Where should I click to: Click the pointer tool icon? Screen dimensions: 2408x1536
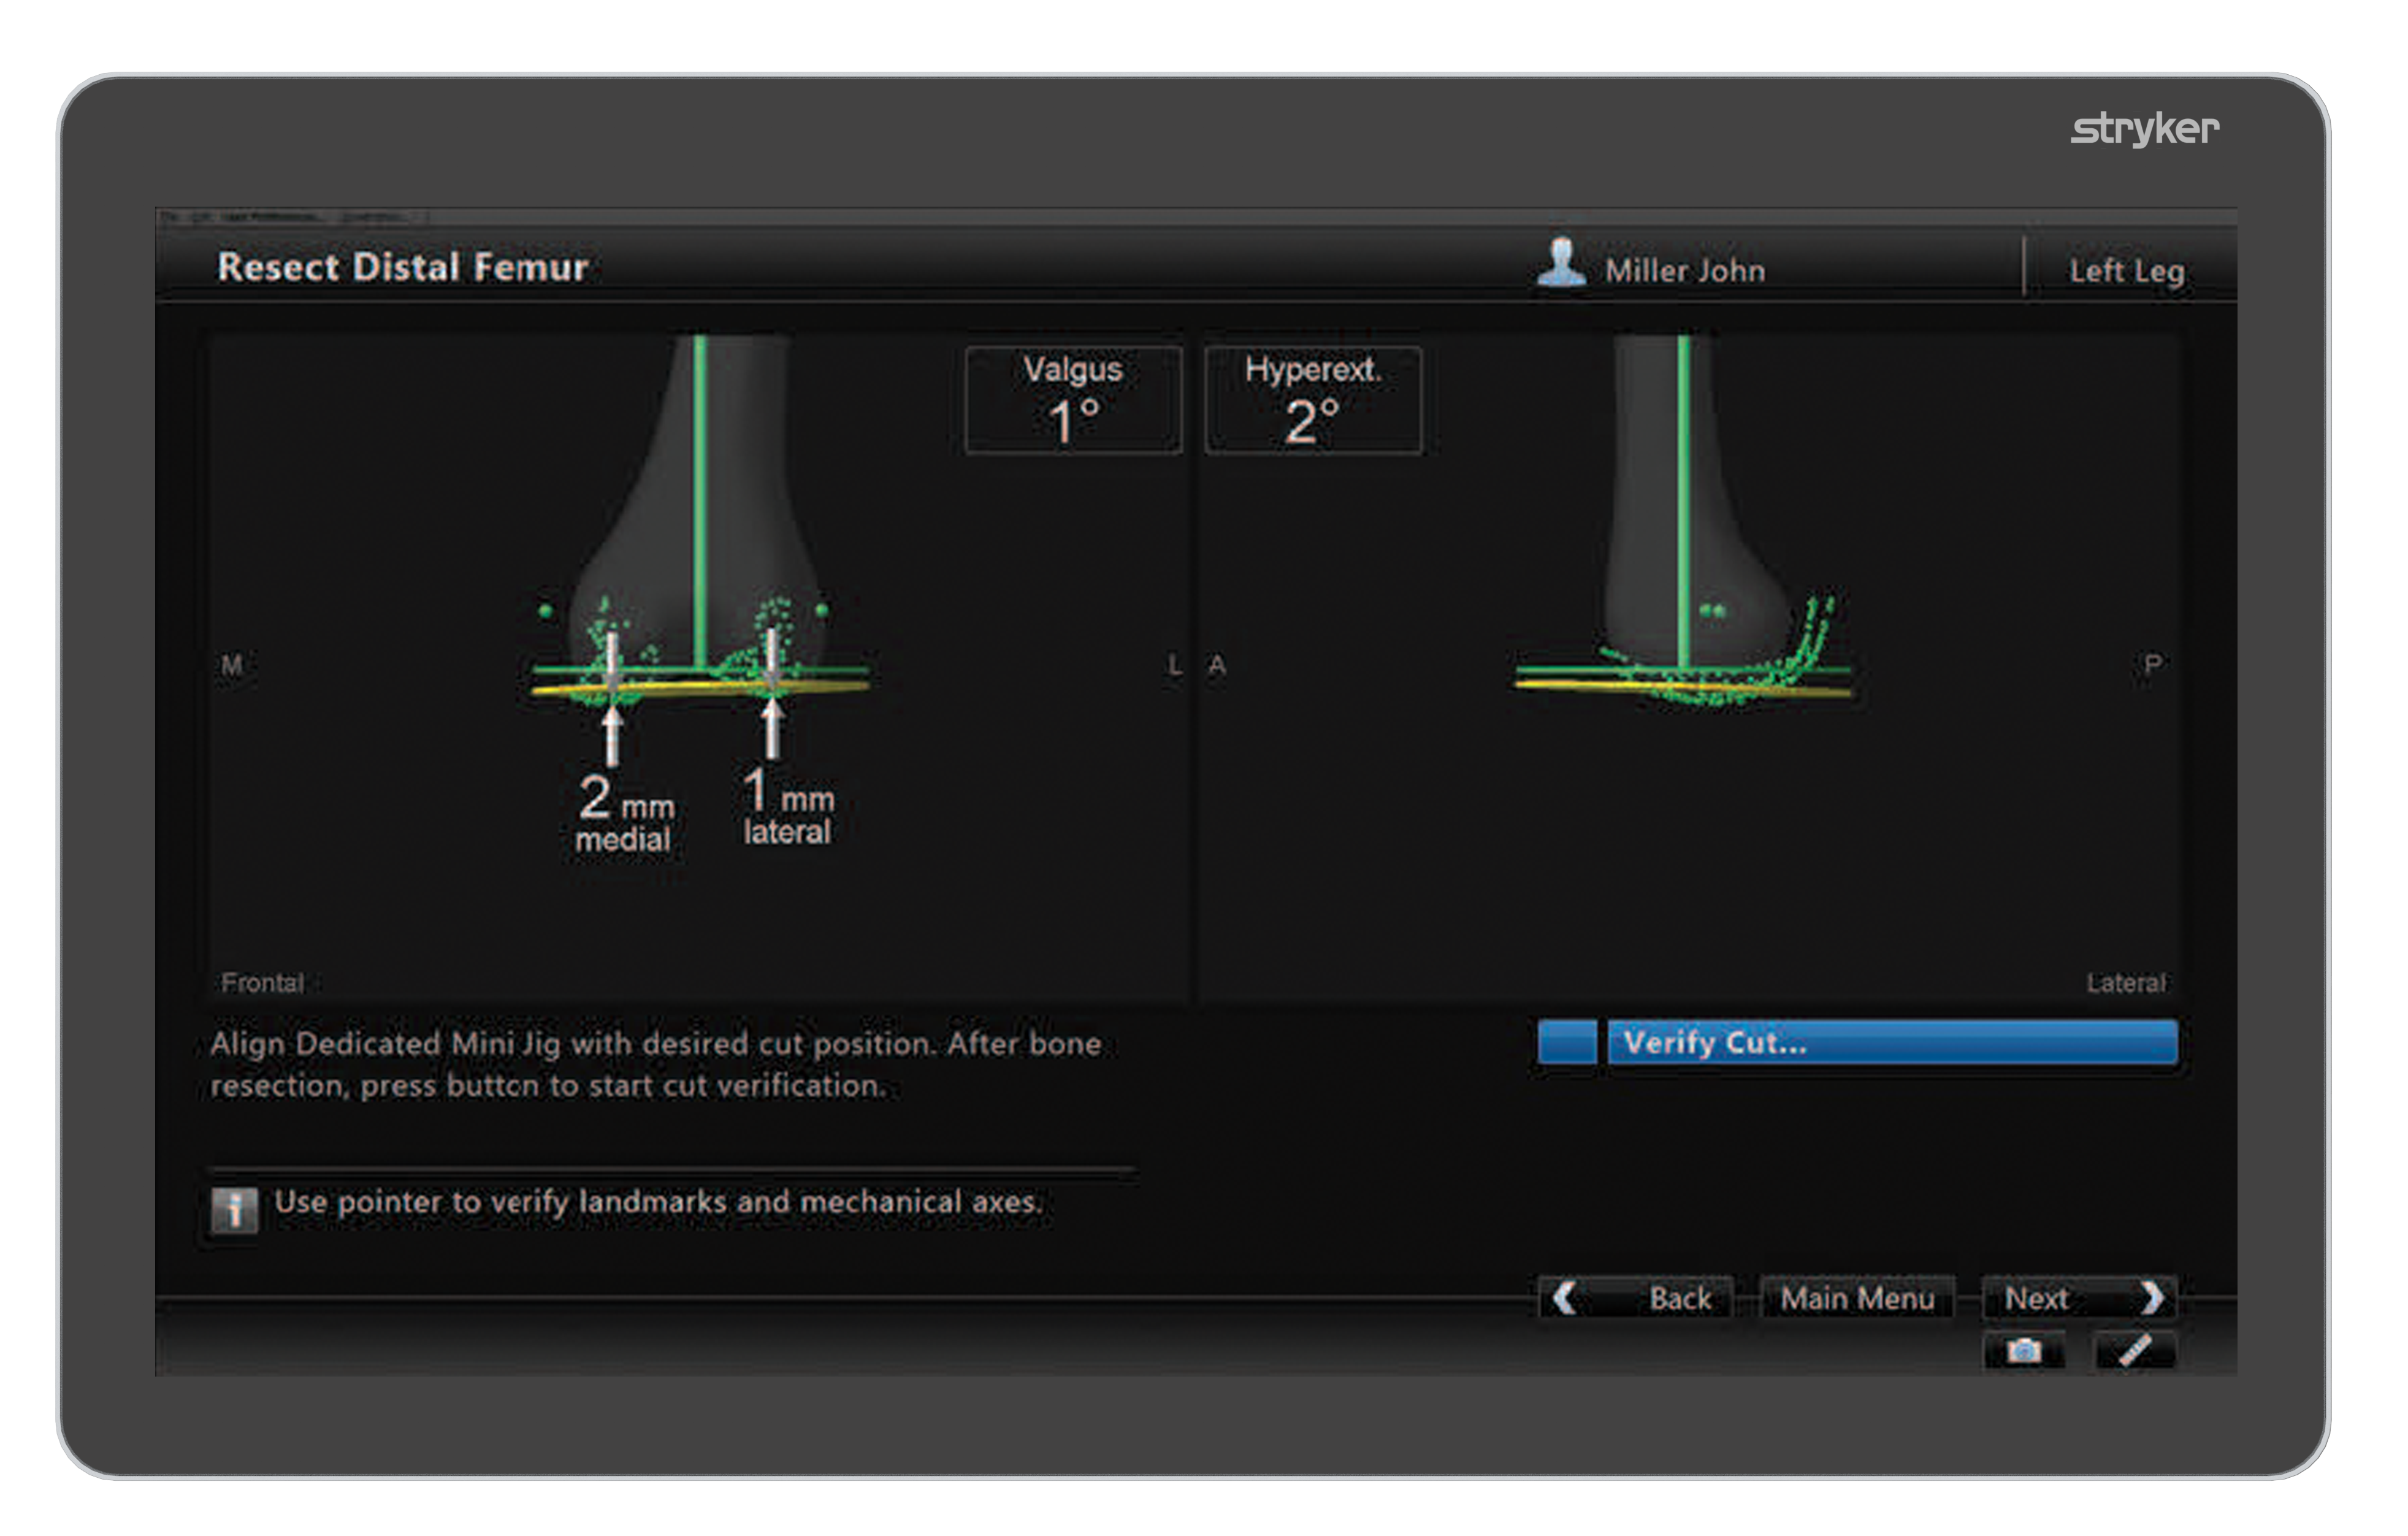[2135, 1351]
